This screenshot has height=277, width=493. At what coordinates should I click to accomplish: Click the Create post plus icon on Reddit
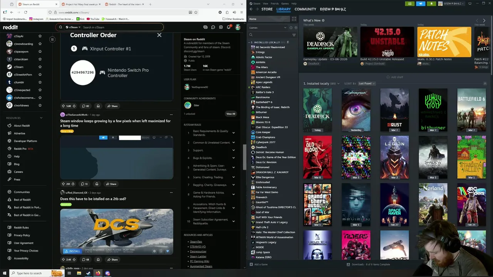click(221, 27)
